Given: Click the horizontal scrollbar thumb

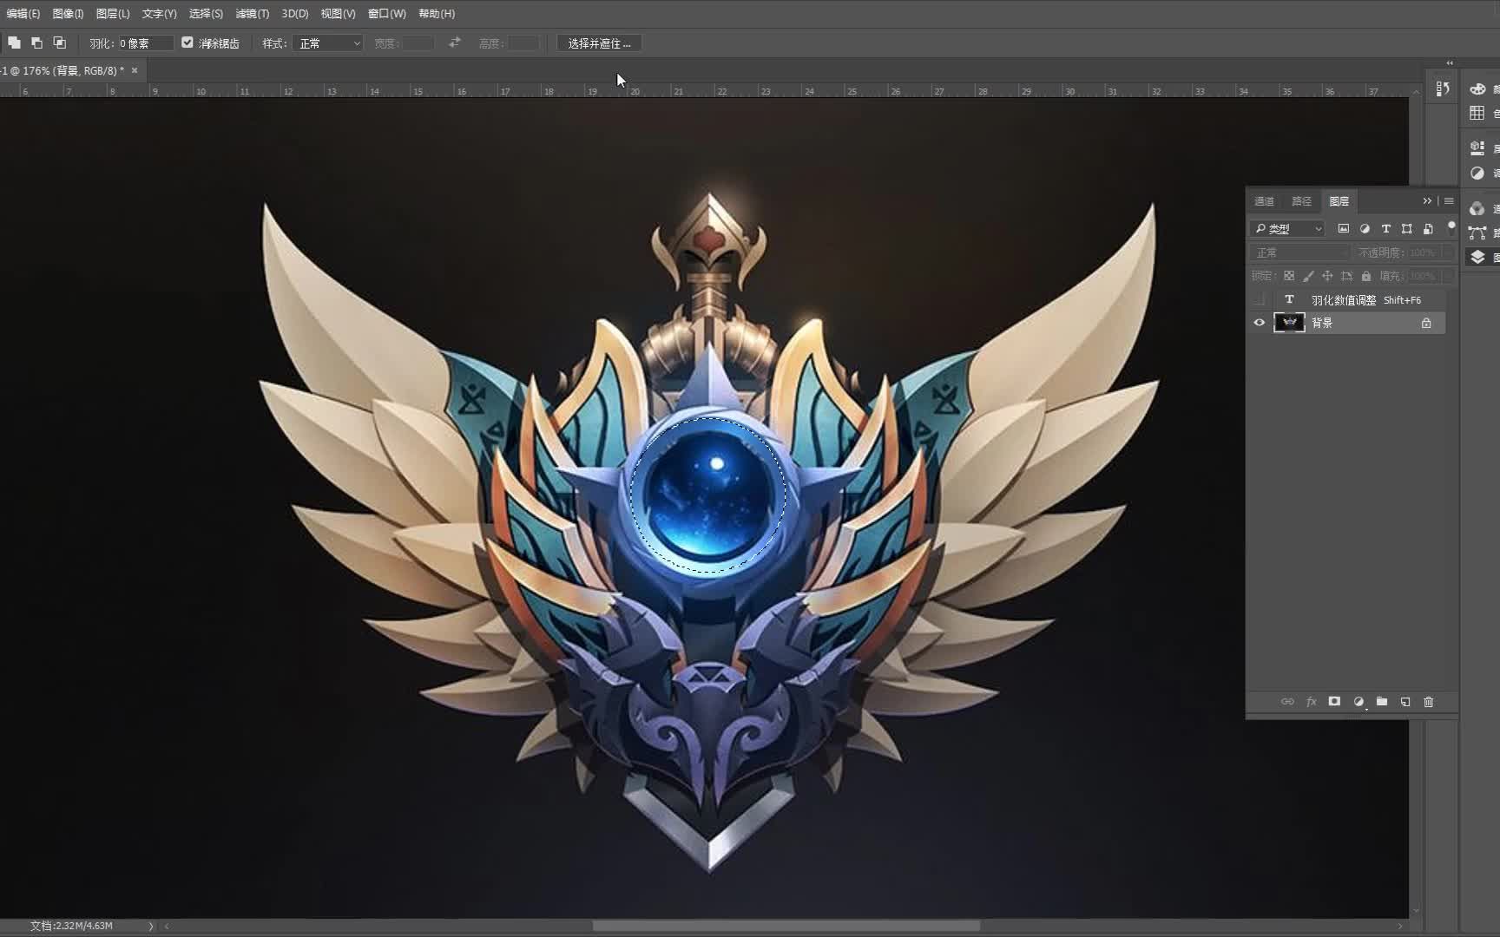Looking at the screenshot, I should pos(786,926).
